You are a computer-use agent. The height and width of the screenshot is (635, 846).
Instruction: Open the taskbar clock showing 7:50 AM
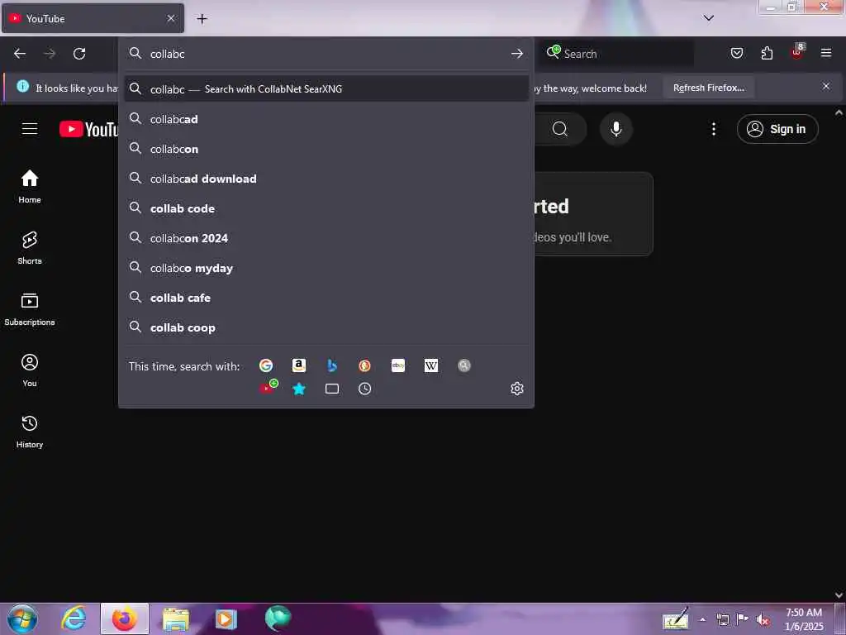804,619
